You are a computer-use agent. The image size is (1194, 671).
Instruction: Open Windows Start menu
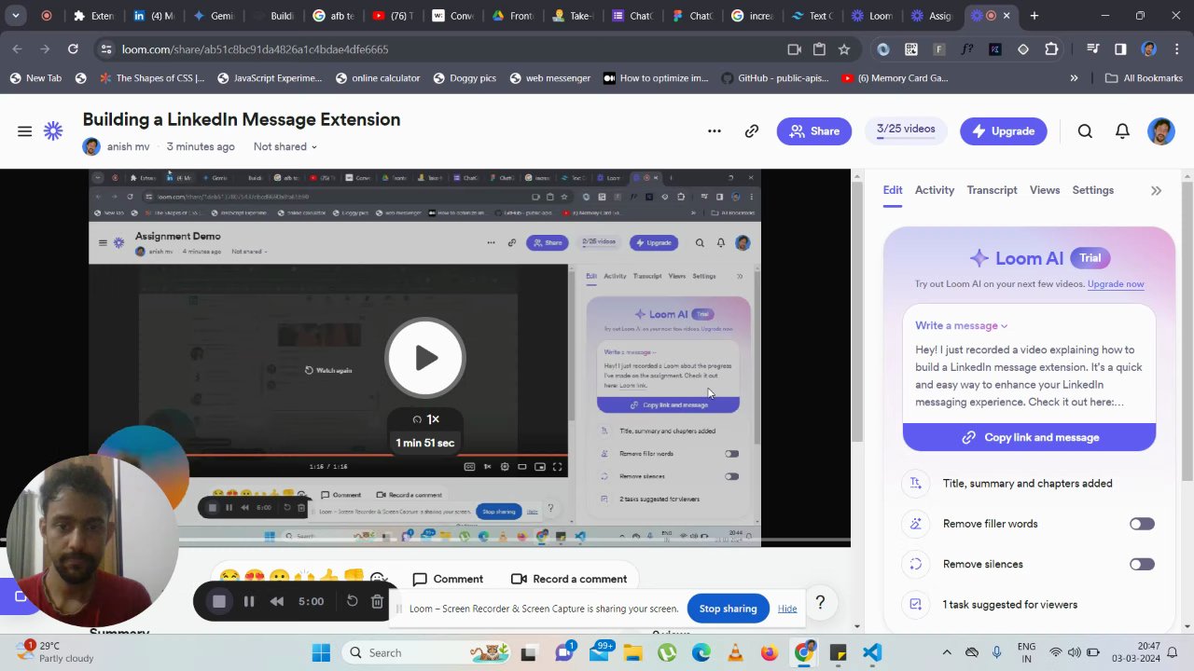[x=321, y=652]
